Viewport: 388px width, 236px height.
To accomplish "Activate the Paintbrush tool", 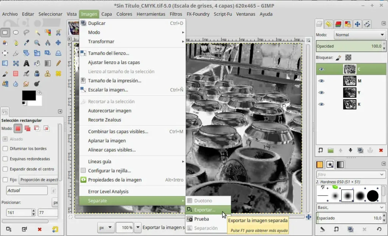I will tap(5, 74).
